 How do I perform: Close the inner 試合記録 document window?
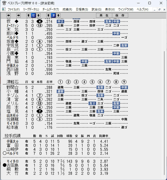[164, 10]
